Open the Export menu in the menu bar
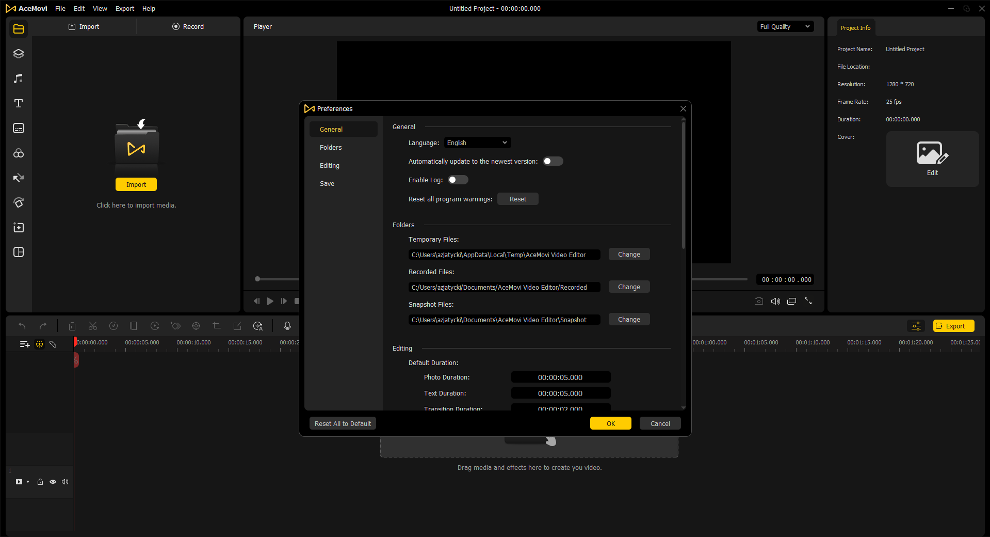The height and width of the screenshot is (537, 990). point(125,8)
